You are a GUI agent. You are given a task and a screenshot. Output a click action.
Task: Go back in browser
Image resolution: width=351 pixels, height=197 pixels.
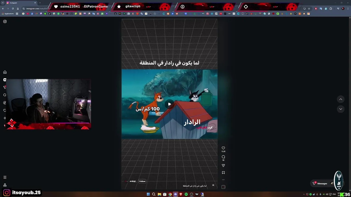3,8
